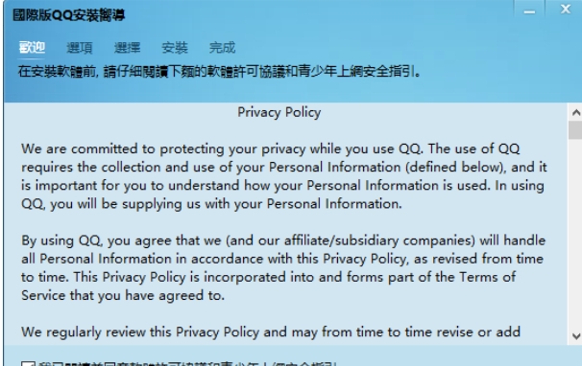The image size is (582, 366).
Task: Jump to the 完成 step tab
Action: 222,47
